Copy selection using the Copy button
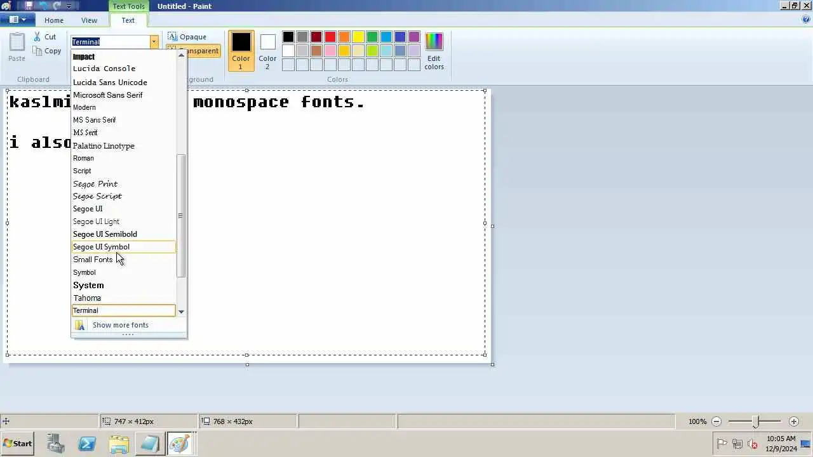 click(47, 51)
